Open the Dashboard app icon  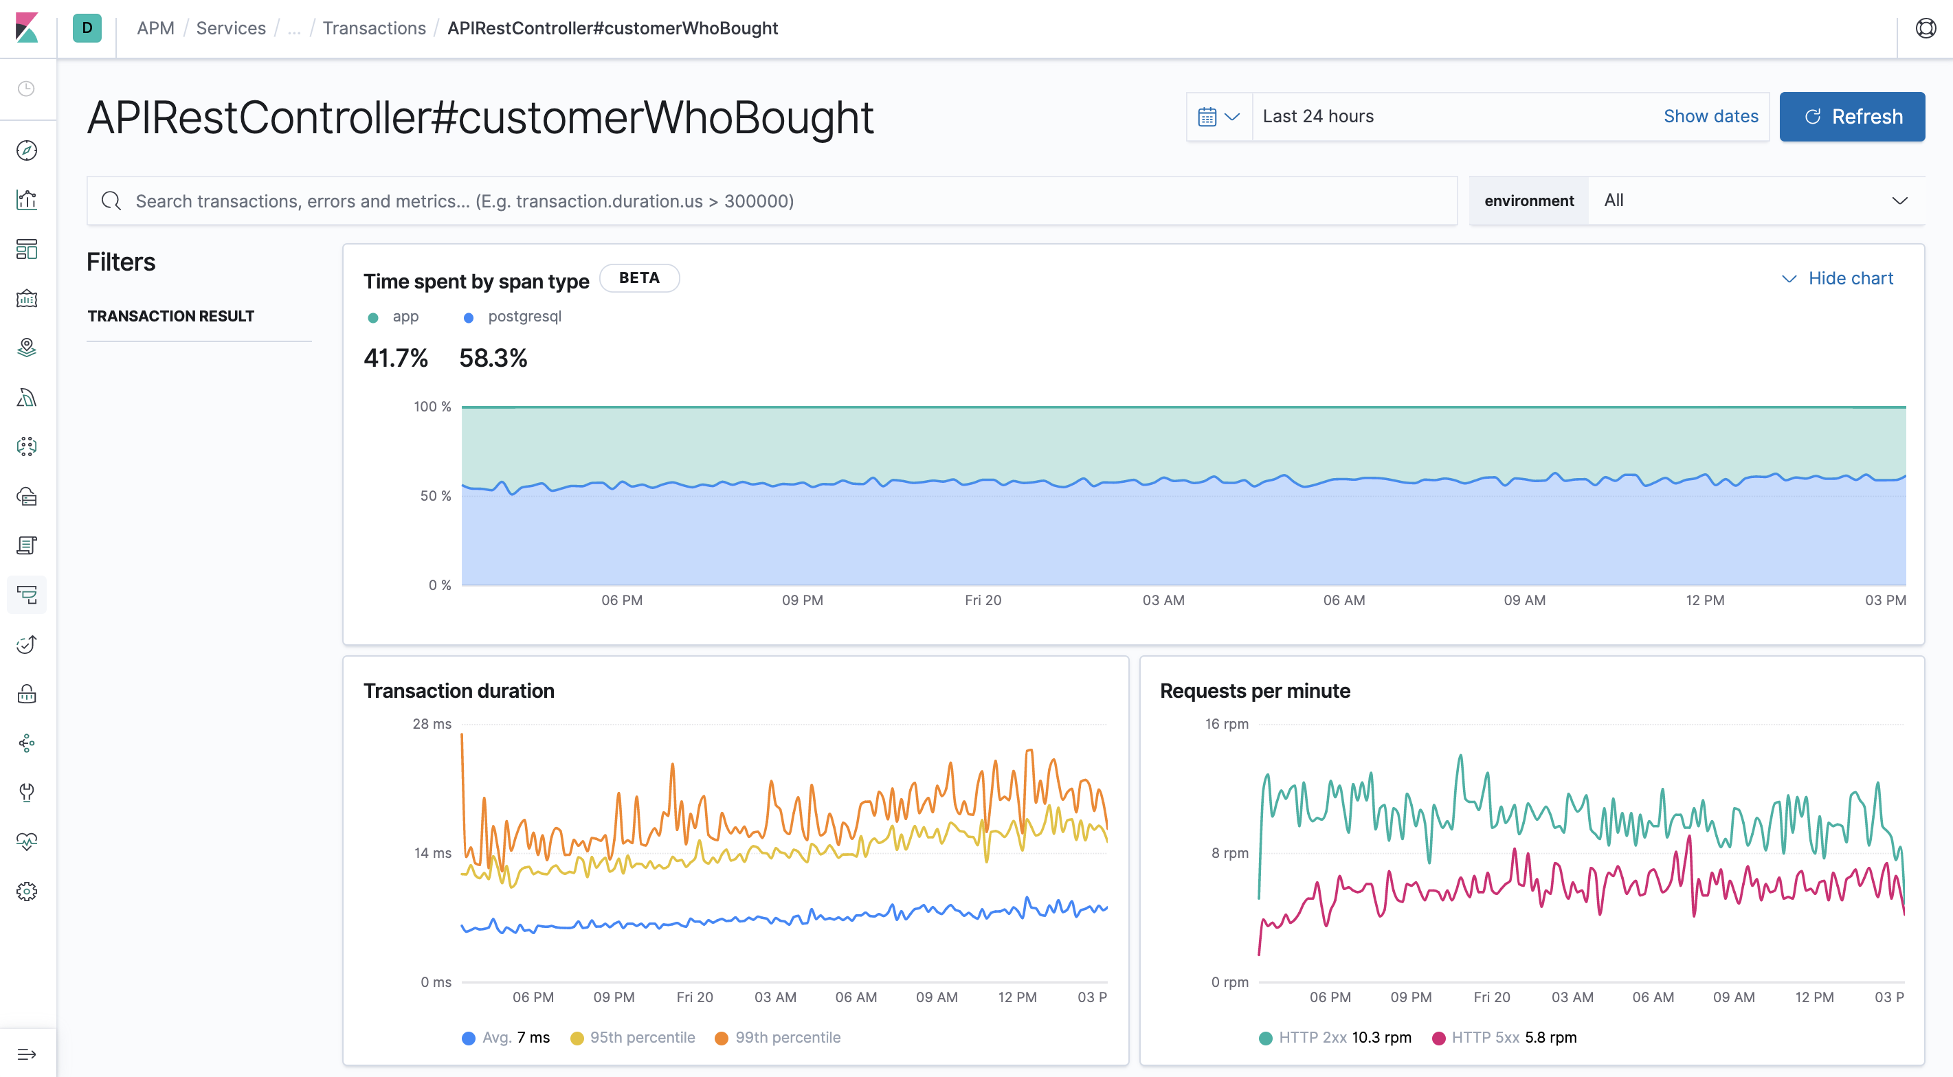pyautogui.click(x=27, y=249)
